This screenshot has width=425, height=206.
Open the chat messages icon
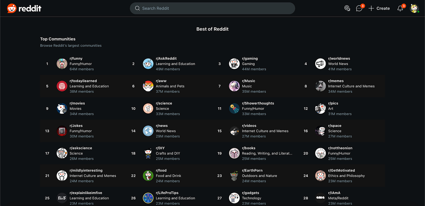point(359,8)
